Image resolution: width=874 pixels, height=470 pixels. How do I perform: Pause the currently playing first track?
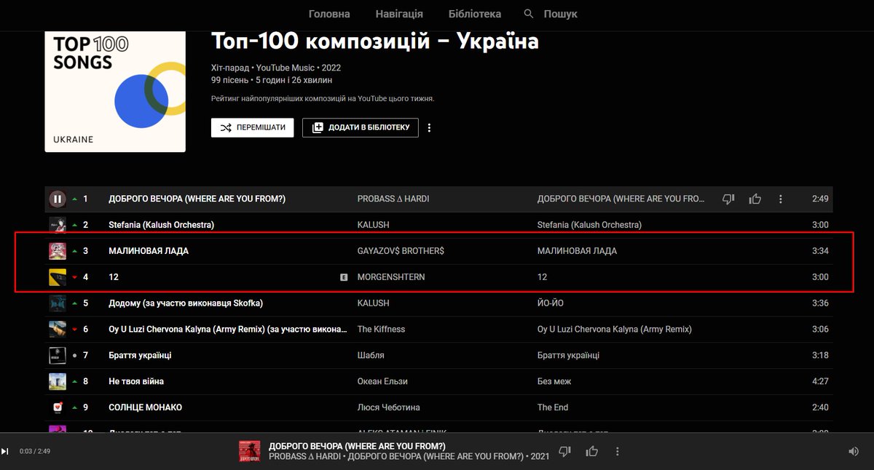[58, 199]
